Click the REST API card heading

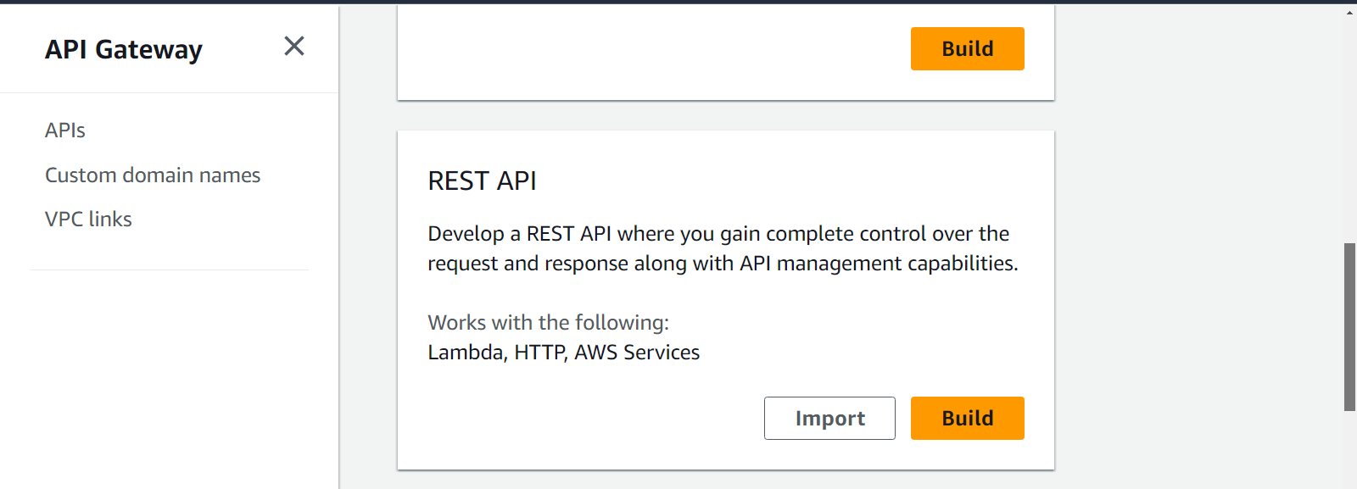click(x=482, y=181)
